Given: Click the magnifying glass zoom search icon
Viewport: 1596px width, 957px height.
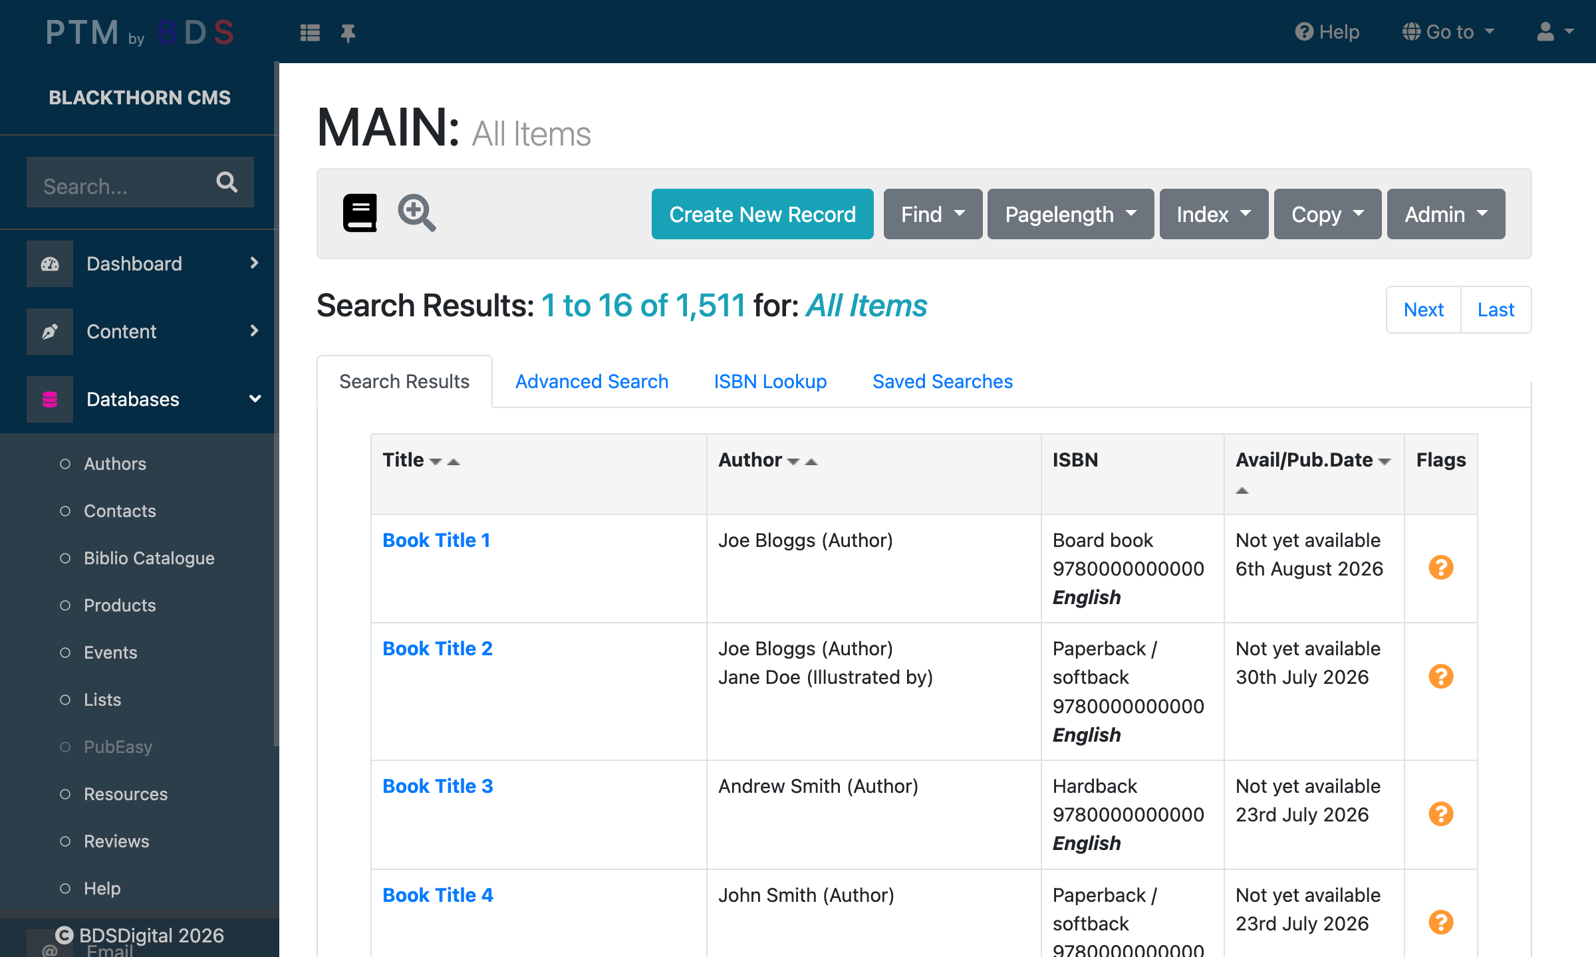Looking at the screenshot, I should [416, 213].
